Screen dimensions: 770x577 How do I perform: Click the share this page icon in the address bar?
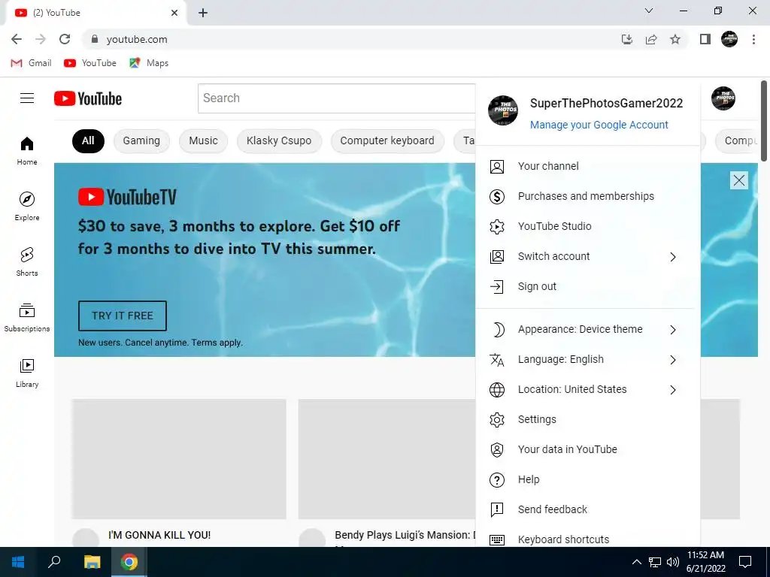pos(651,39)
